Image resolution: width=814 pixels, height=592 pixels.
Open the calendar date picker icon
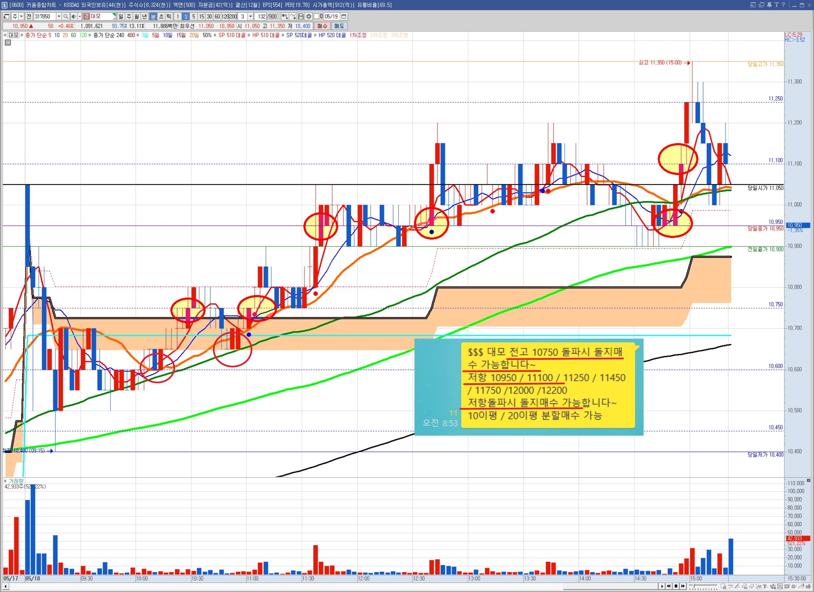click(x=344, y=17)
